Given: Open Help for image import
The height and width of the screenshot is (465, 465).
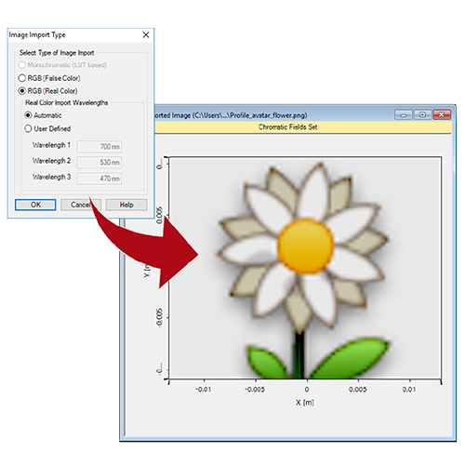Looking at the screenshot, I should tap(126, 205).
